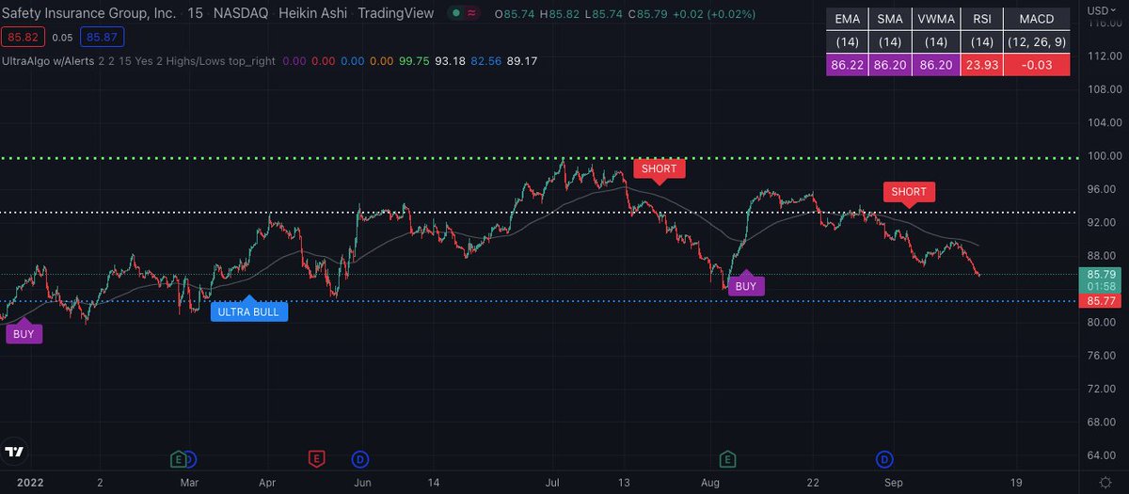1129x494 pixels.
Task: Click the MACD header cell
Action: coord(1036,19)
